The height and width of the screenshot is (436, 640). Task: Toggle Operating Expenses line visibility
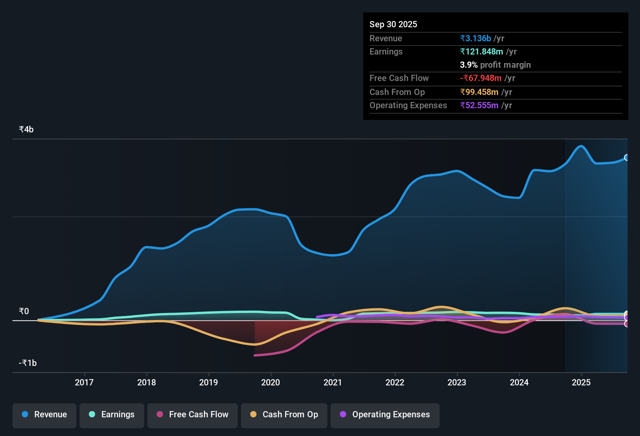pos(385,415)
